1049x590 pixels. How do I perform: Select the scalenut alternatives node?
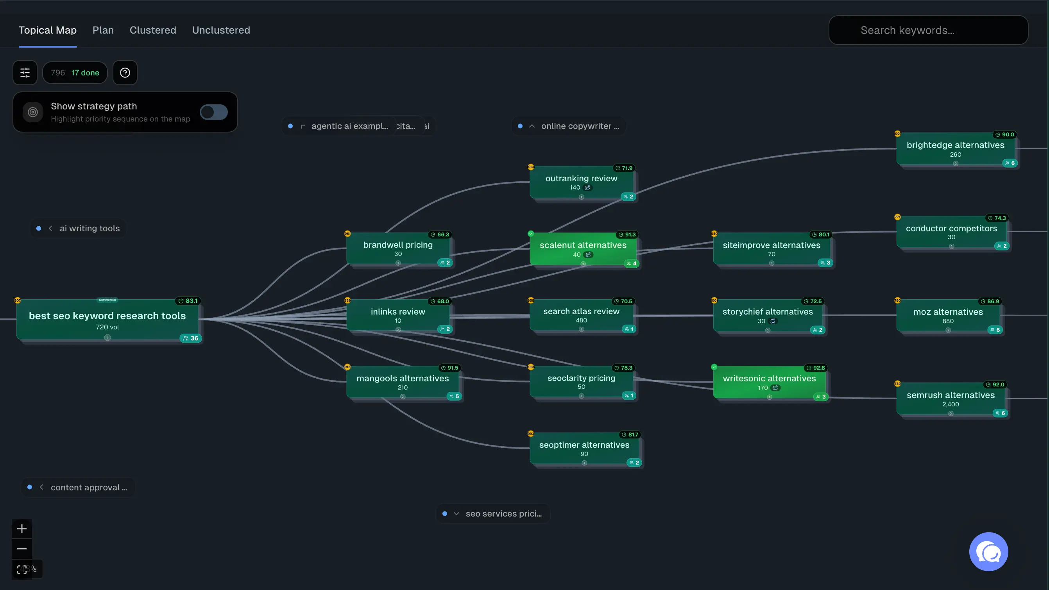(583, 249)
